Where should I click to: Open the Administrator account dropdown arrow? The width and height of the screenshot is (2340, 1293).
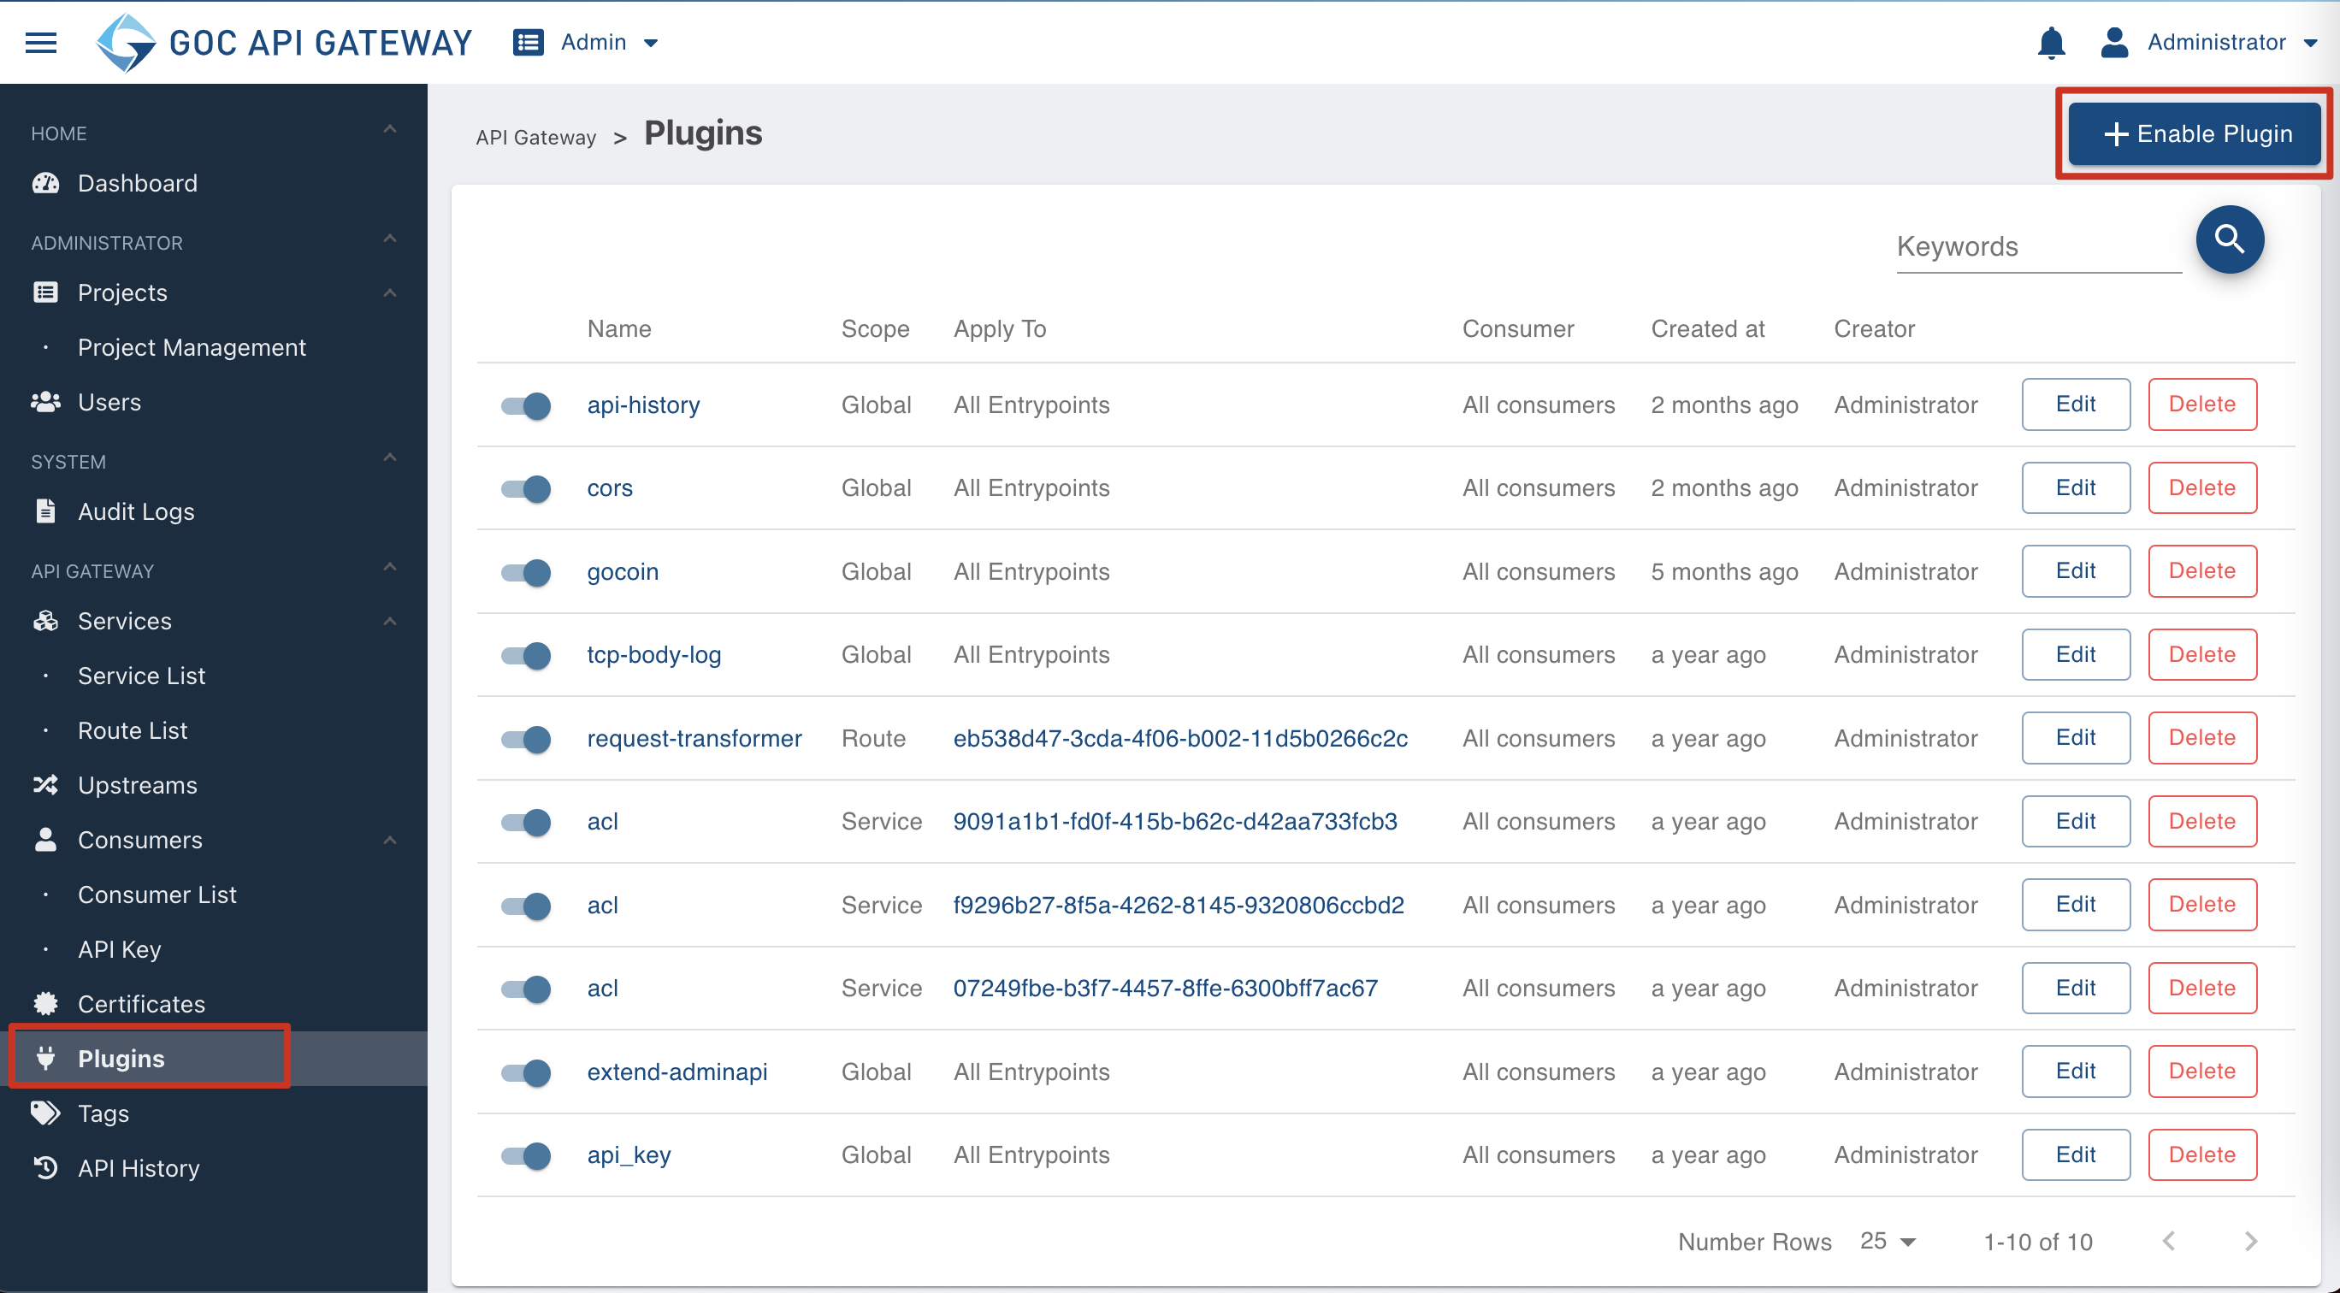[x=2310, y=43]
